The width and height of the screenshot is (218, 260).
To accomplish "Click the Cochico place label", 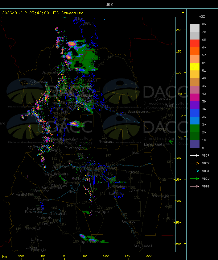I will (x=129, y=221).
